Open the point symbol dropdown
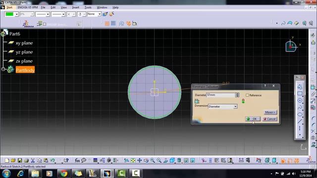The width and height of the screenshot is (317, 178). point(74,14)
